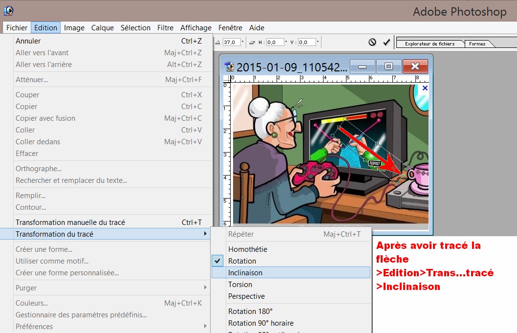
Task: Choose Rotation 90° horaire in the submenu
Action: tap(291, 323)
